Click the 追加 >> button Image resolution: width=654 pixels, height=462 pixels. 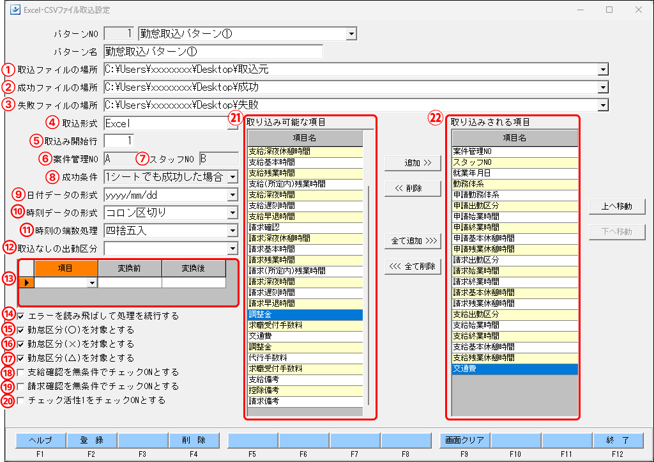[x=412, y=164]
